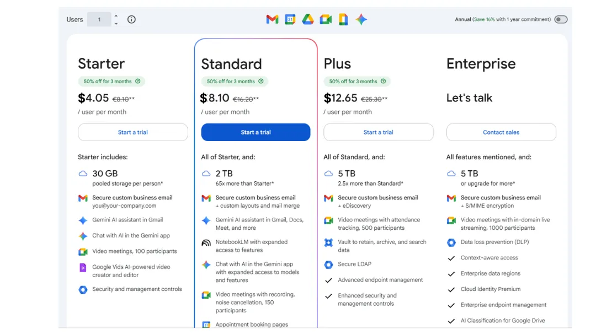
Task: Click the cloud icon beside Enterprise 5 TB
Action: [451, 174]
